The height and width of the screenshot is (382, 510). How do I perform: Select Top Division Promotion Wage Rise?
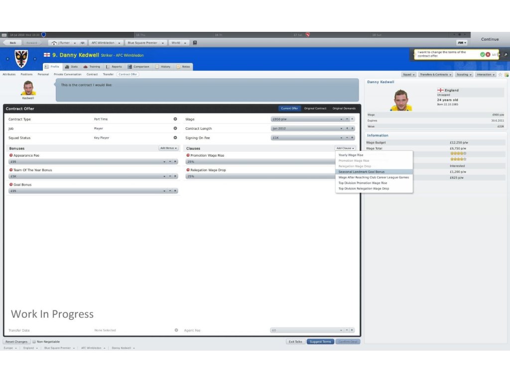pos(374,183)
